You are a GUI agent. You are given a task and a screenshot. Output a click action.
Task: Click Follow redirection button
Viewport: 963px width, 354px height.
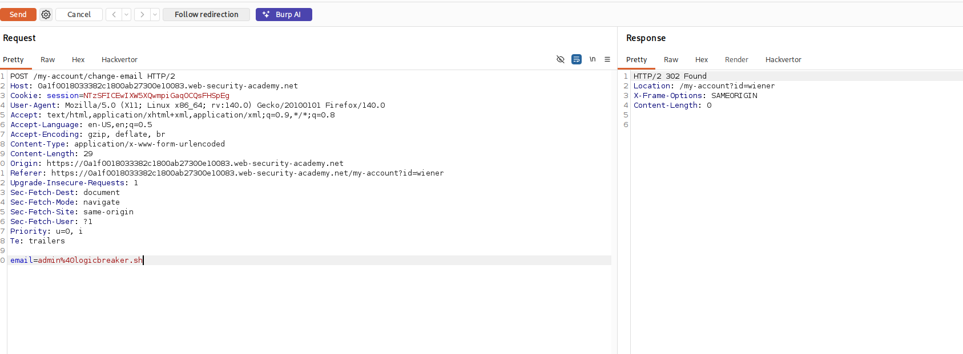coord(206,14)
